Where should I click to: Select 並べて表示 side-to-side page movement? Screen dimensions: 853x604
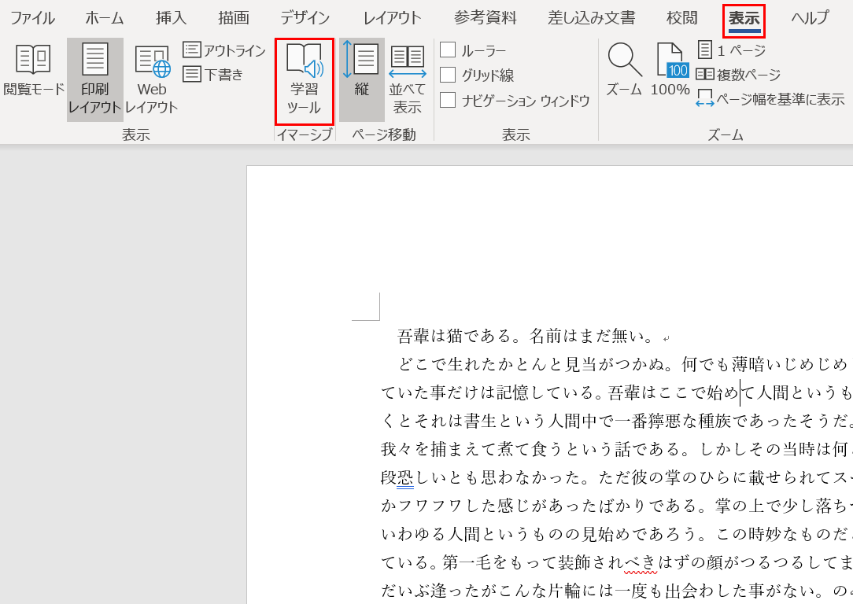(x=408, y=79)
